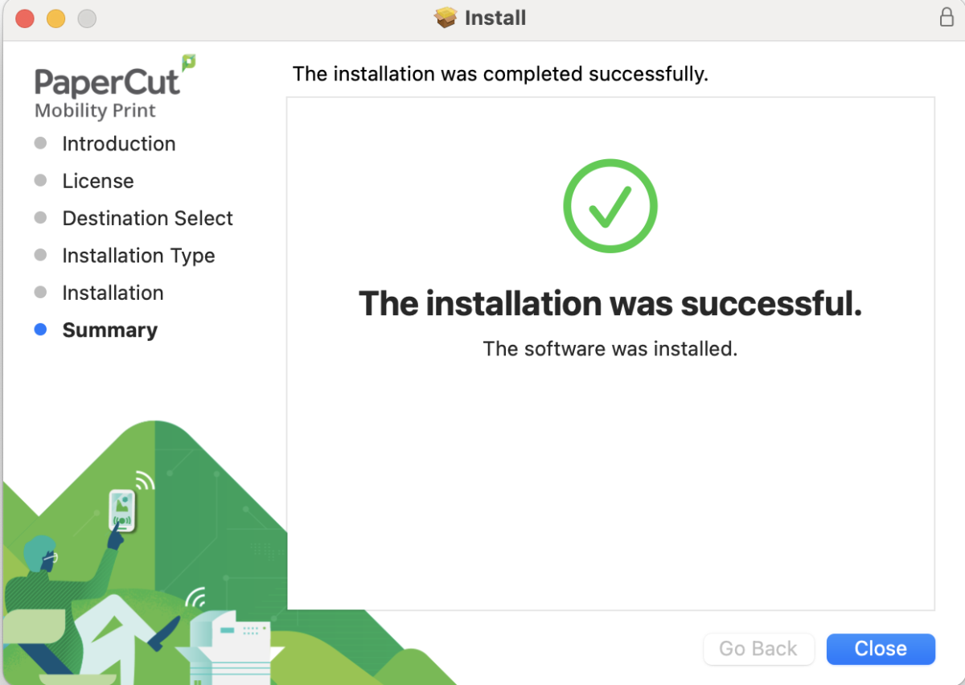
Task: Select the License step in sidebar
Action: (98, 181)
